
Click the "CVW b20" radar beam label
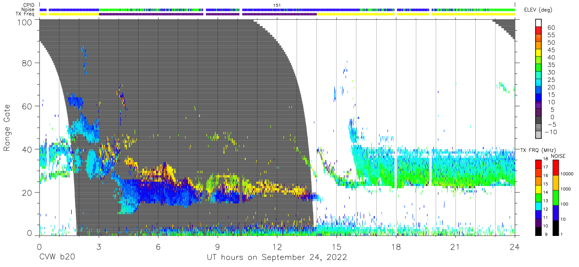pos(57,257)
